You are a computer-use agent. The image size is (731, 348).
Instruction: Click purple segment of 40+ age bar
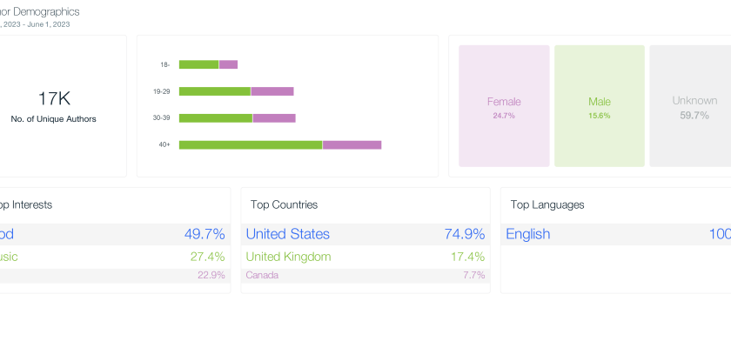352,144
